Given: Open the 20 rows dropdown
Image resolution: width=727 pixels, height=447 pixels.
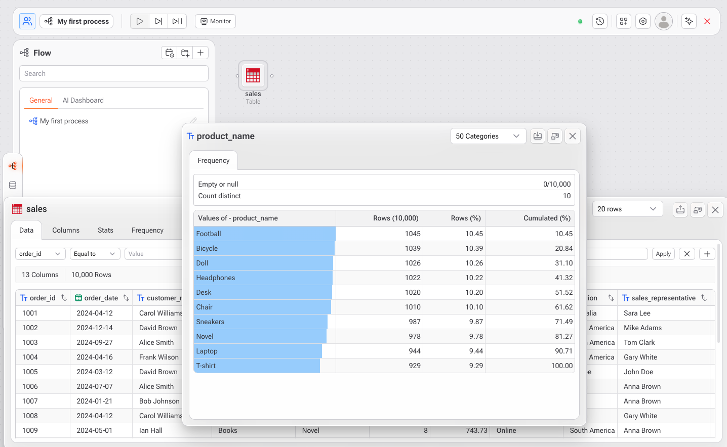Looking at the screenshot, I should point(627,209).
